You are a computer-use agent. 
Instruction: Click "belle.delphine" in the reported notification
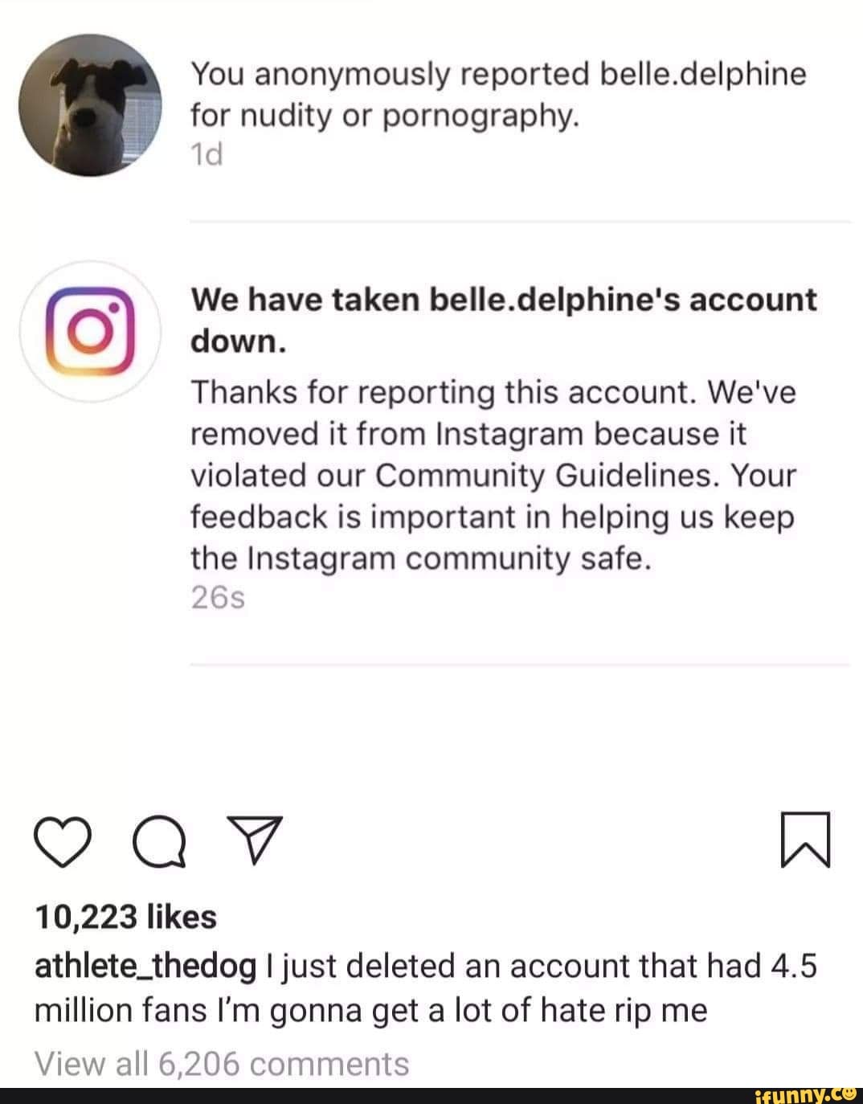click(x=702, y=74)
